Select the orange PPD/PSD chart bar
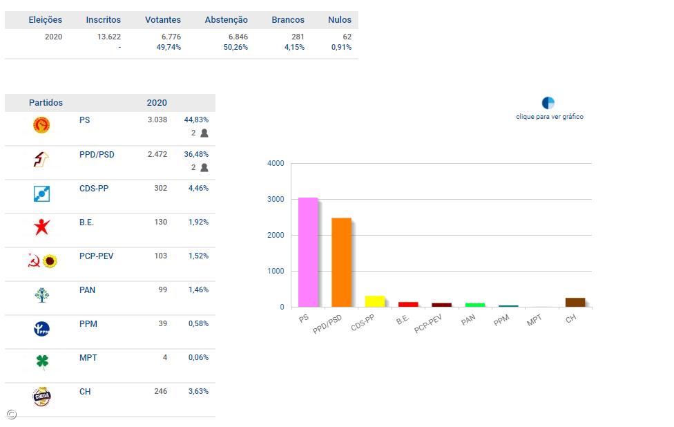Screen dimensions: 674x427 [x=341, y=263]
